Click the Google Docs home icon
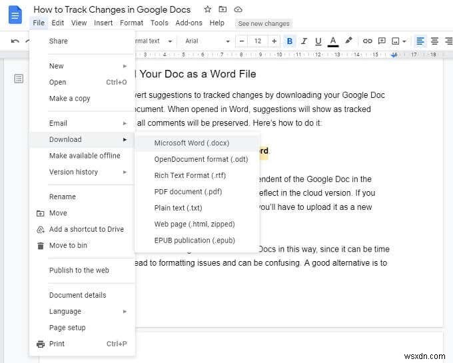The image size is (453, 363). (x=15, y=15)
